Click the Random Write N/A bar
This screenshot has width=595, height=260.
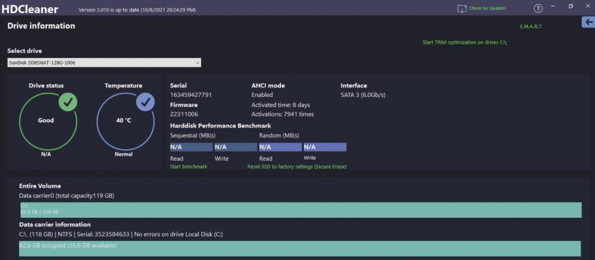tap(325, 147)
